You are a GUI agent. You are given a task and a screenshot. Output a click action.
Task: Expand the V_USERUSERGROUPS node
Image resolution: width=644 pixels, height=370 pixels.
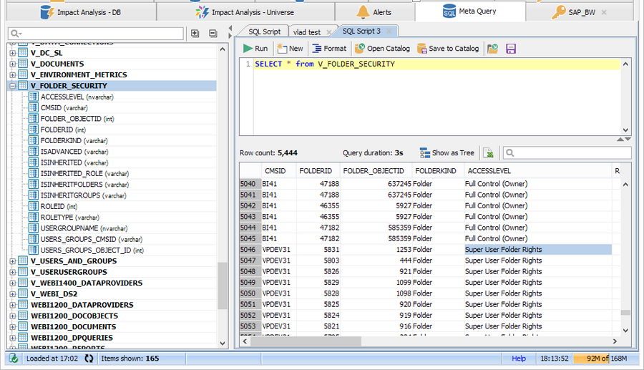(x=13, y=272)
